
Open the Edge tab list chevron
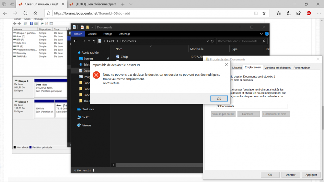point(131,4)
